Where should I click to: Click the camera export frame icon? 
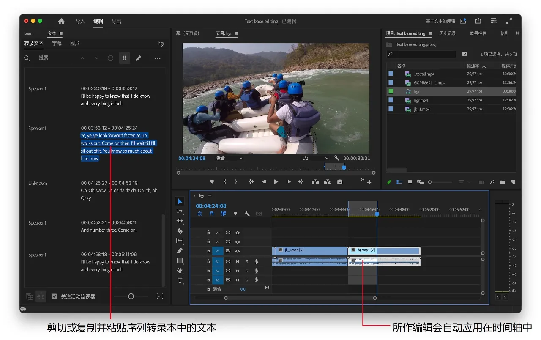[x=339, y=181]
